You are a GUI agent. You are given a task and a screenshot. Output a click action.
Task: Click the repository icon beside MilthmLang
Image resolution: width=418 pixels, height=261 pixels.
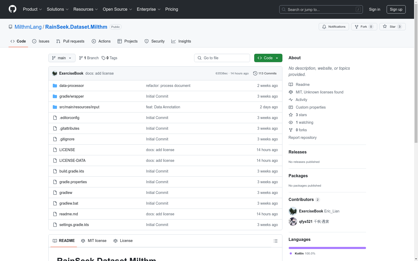tap(10, 27)
